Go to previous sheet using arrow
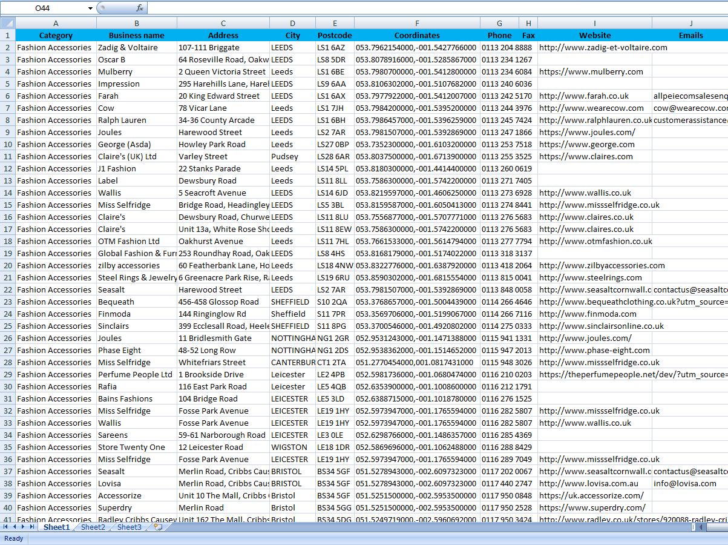728x545 pixels. click(14, 527)
